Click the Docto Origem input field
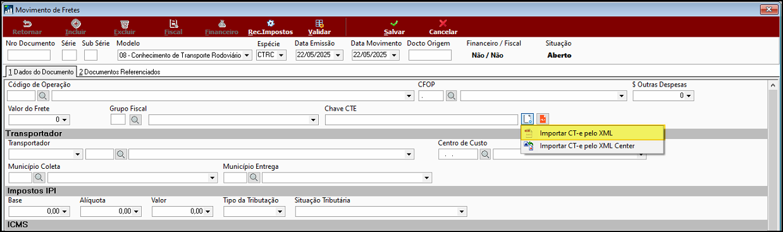783x232 pixels. point(430,55)
